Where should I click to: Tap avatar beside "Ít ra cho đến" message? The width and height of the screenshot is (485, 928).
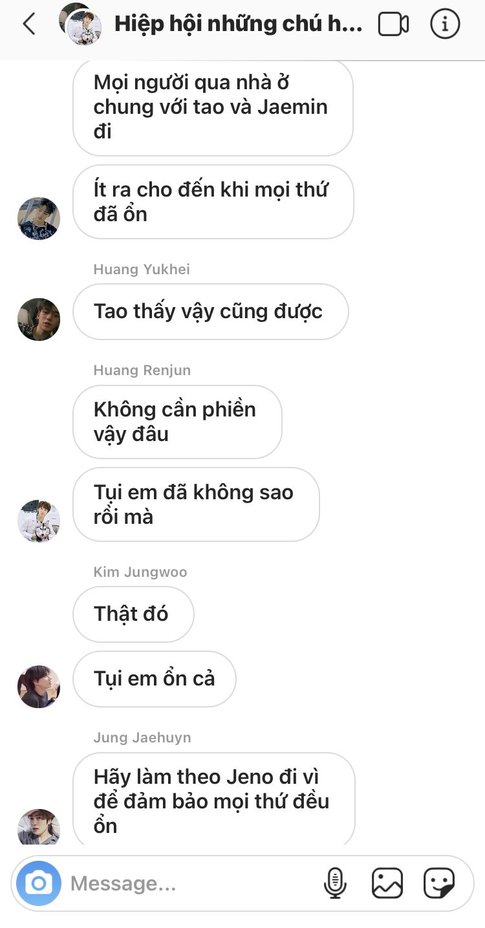point(39,219)
